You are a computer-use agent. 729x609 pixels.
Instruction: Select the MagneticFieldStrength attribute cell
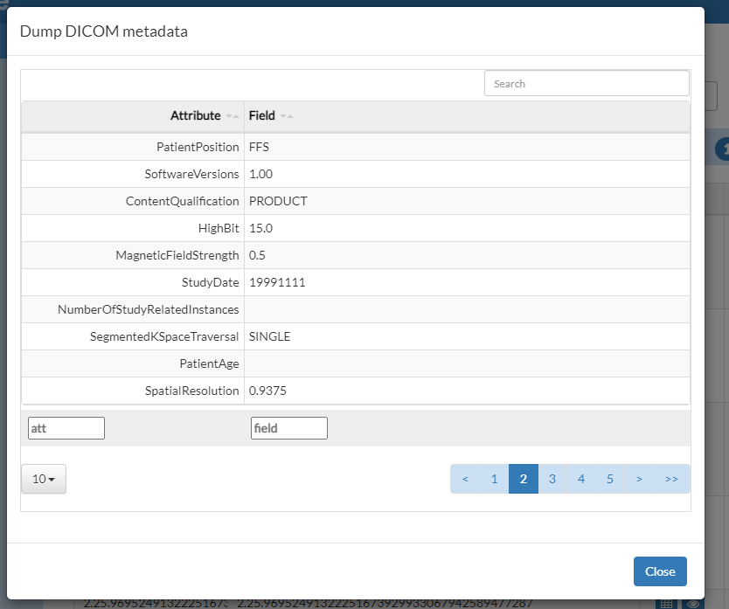133,255
